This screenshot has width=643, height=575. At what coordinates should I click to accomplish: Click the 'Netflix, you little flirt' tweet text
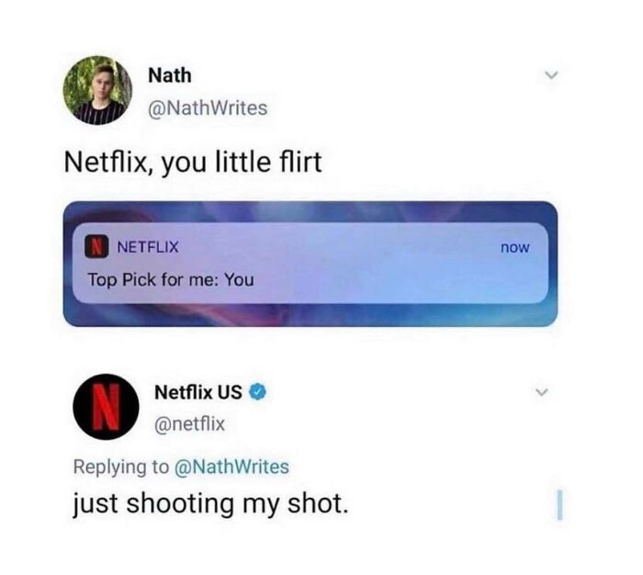pos(193,163)
